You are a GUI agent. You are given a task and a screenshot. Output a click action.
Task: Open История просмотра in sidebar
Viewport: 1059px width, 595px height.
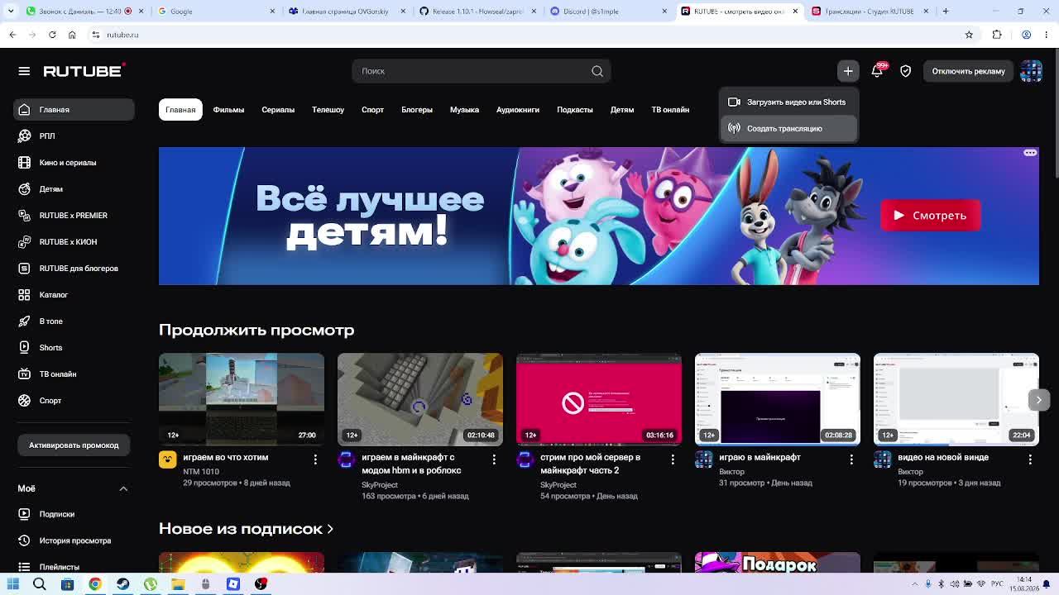tap(74, 540)
